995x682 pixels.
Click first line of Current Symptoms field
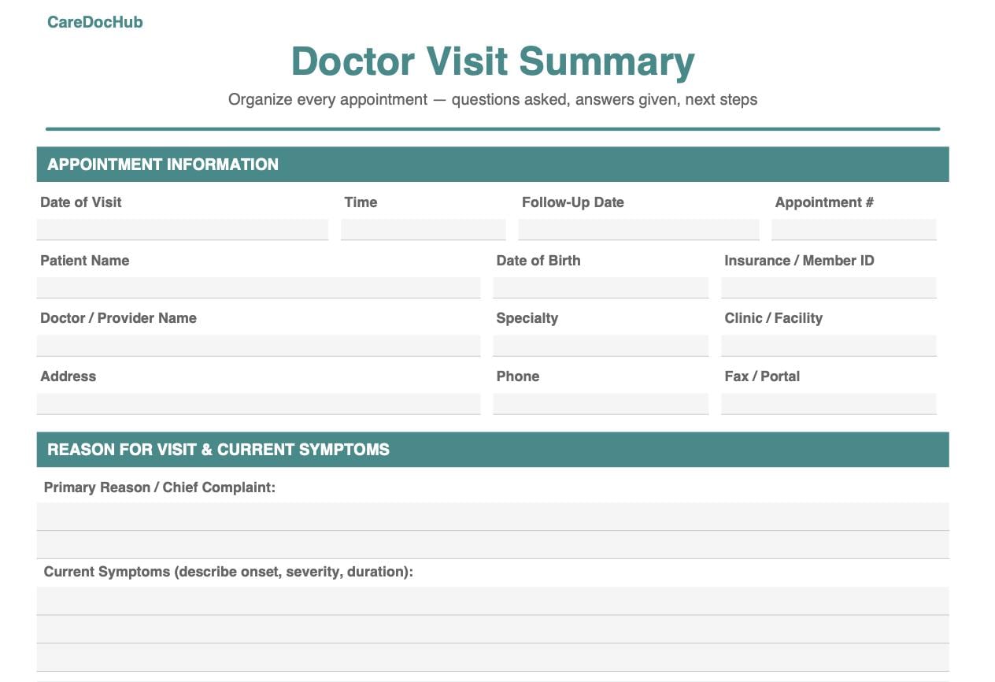pos(493,601)
